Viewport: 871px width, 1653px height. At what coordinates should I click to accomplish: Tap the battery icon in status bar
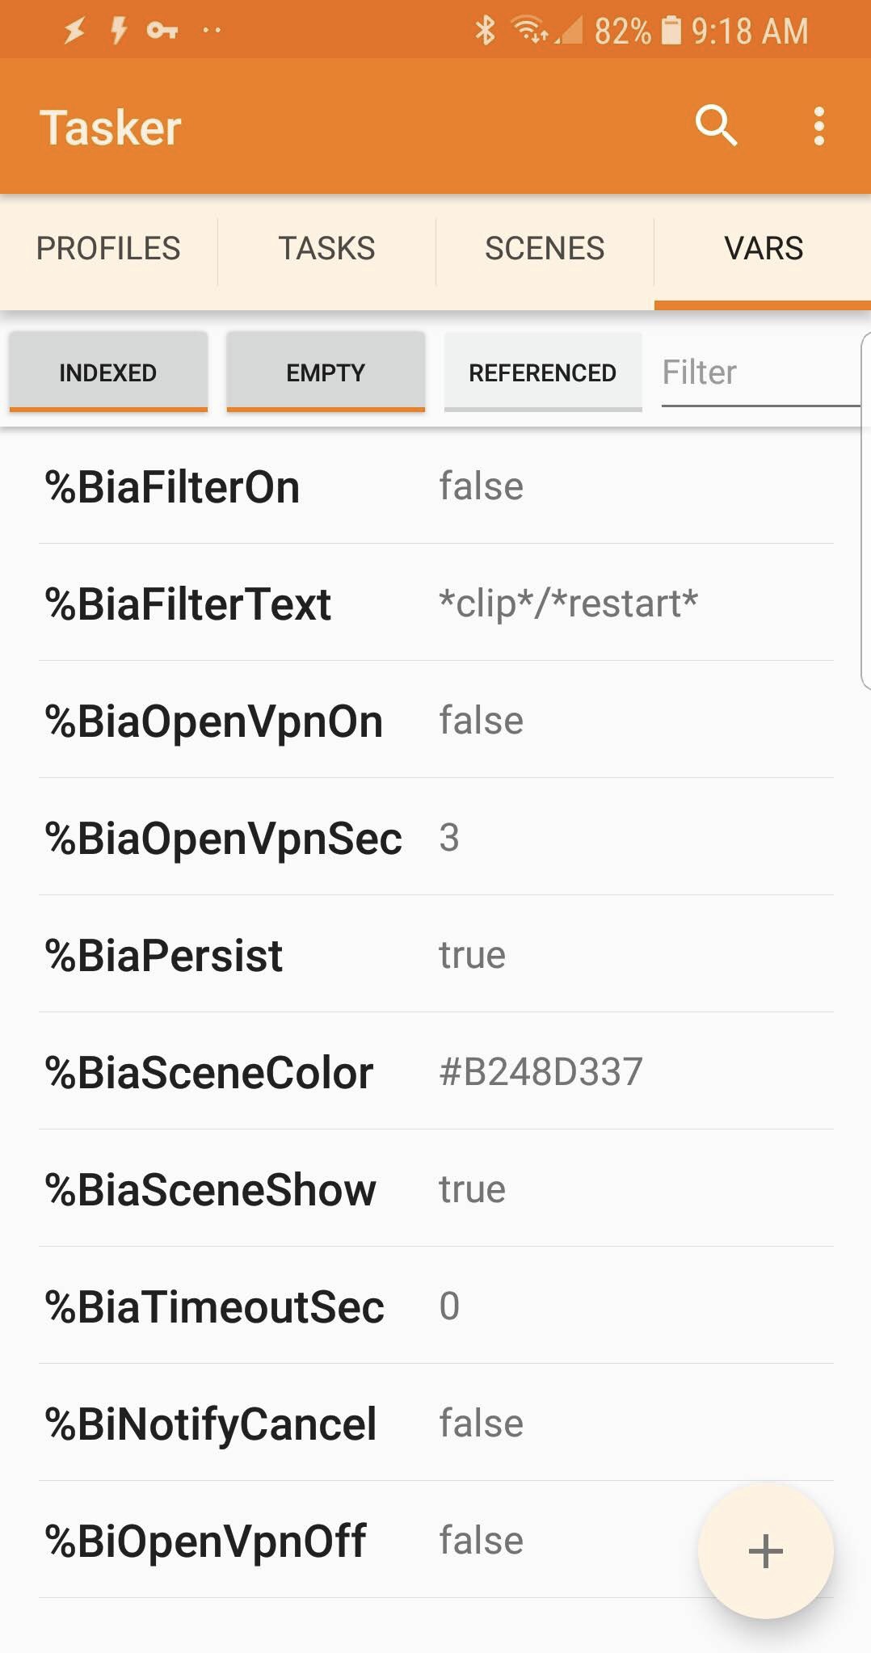click(671, 31)
